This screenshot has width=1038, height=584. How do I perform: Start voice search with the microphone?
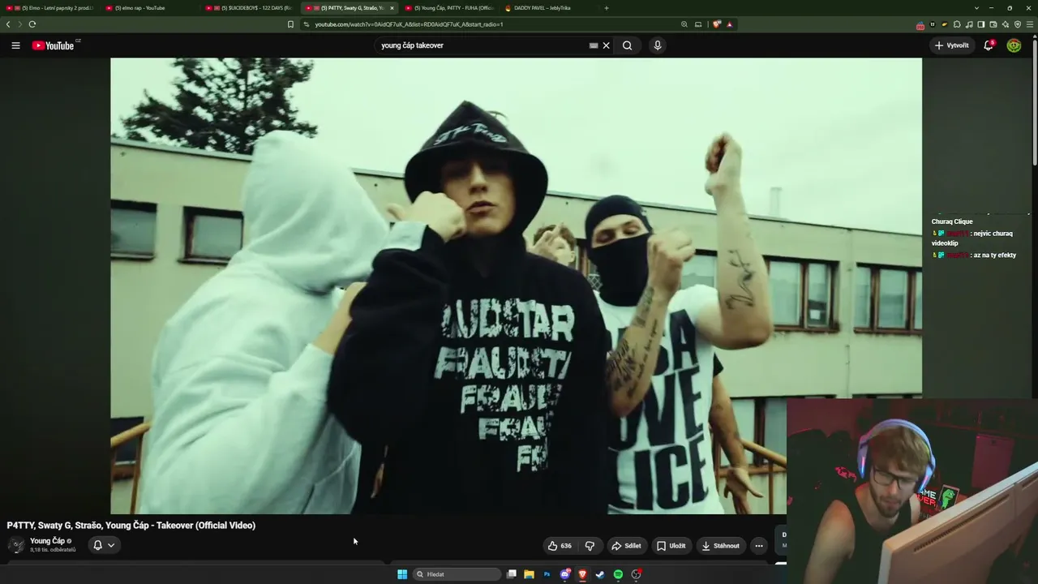pos(658,45)
